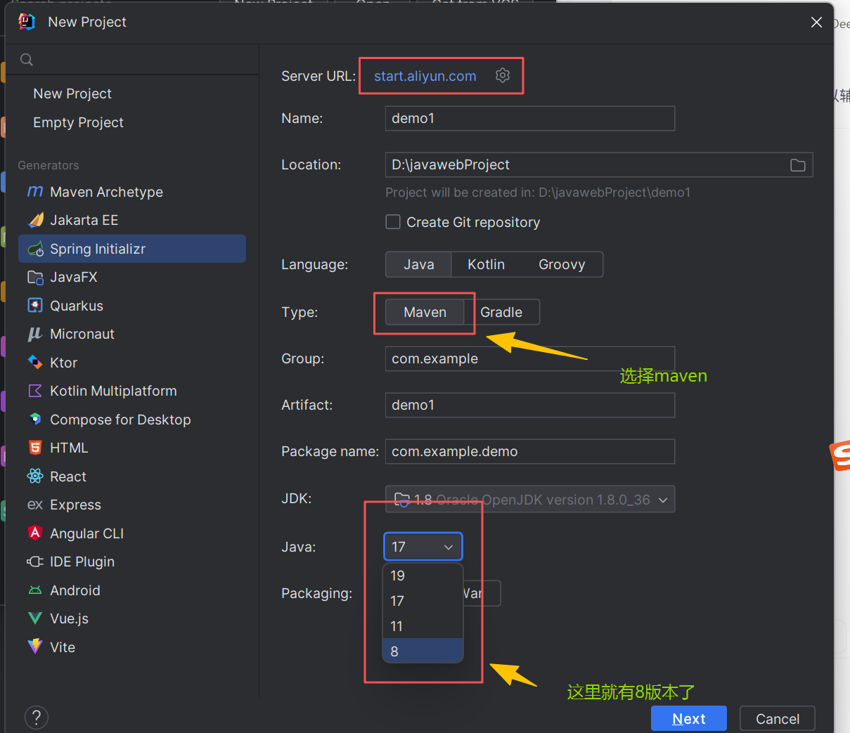Enable Create Git repository checkbox
The height and width of the screenshot is (733, 850).
tap(393, 222)
